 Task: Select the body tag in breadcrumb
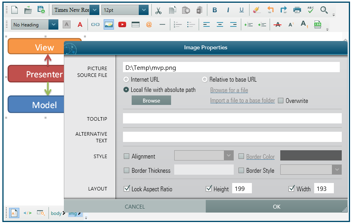coord(56,213)
